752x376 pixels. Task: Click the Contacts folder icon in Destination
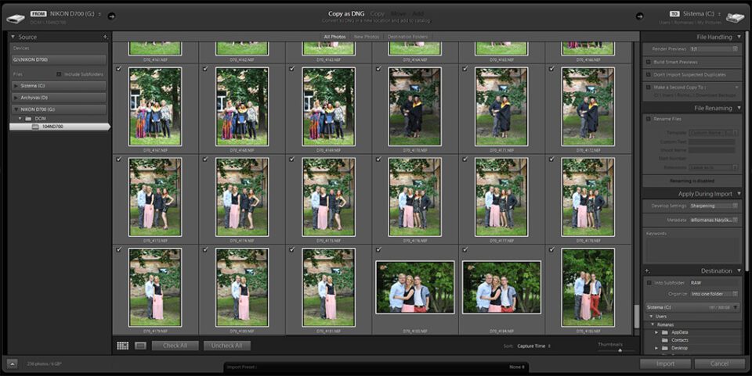[665, 340]
